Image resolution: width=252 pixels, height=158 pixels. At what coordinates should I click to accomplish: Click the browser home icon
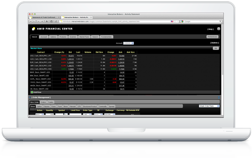click(x=47, y=21)
